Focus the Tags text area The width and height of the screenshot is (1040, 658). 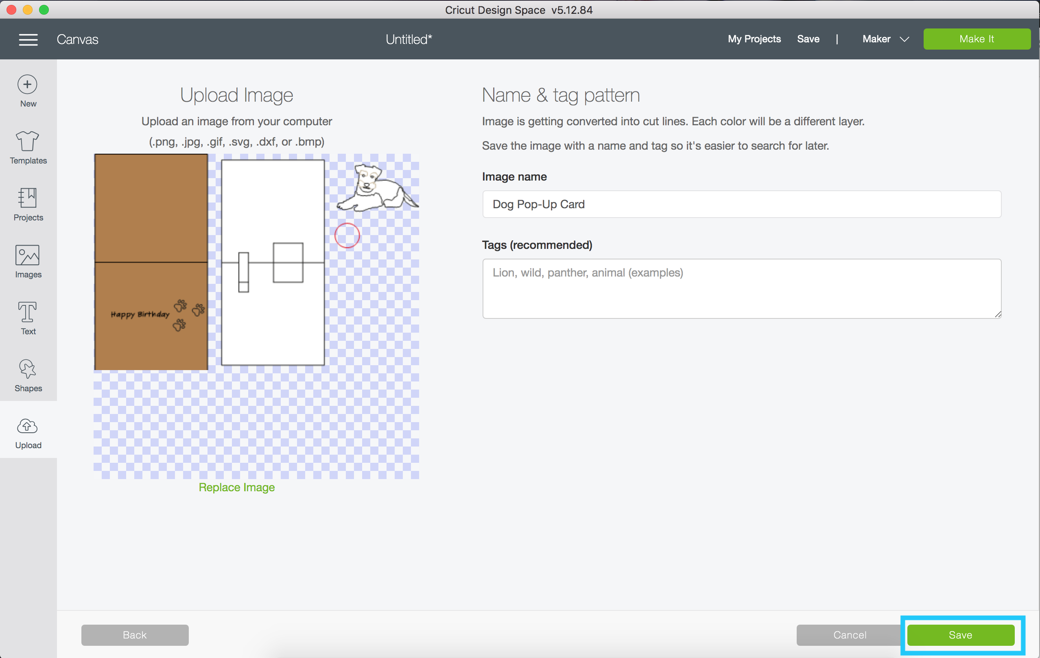[x=741, y=288]
